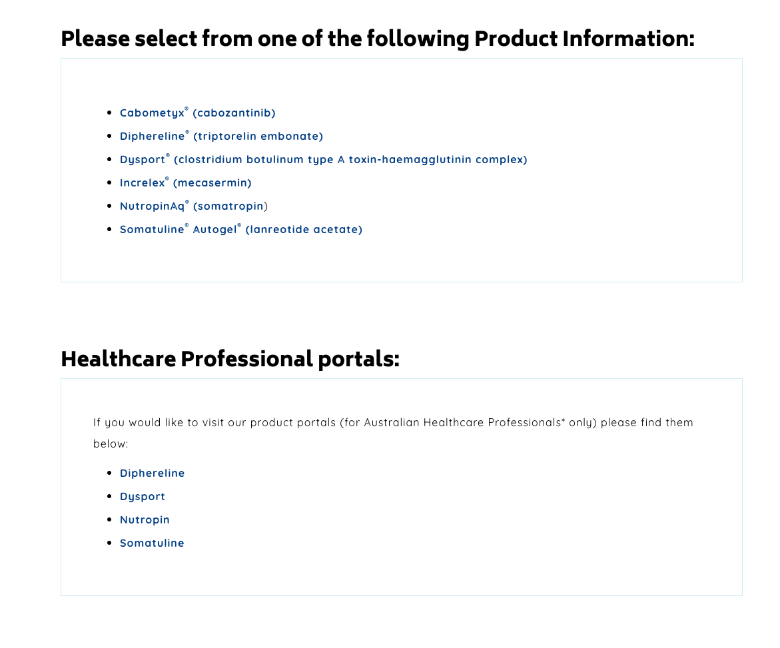This screenshot has width=780, height=648.
Task: Open NutropinAq (somatropin) product information
Action: (x=192, y=206)
